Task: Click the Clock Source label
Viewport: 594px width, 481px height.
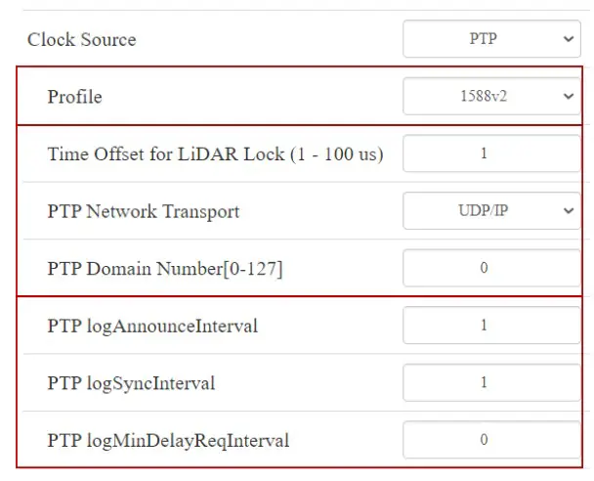Action: 82,40
